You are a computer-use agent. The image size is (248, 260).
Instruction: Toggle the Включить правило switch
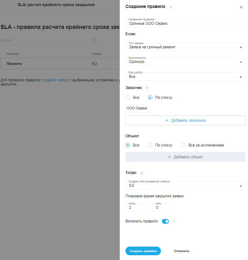165,221
